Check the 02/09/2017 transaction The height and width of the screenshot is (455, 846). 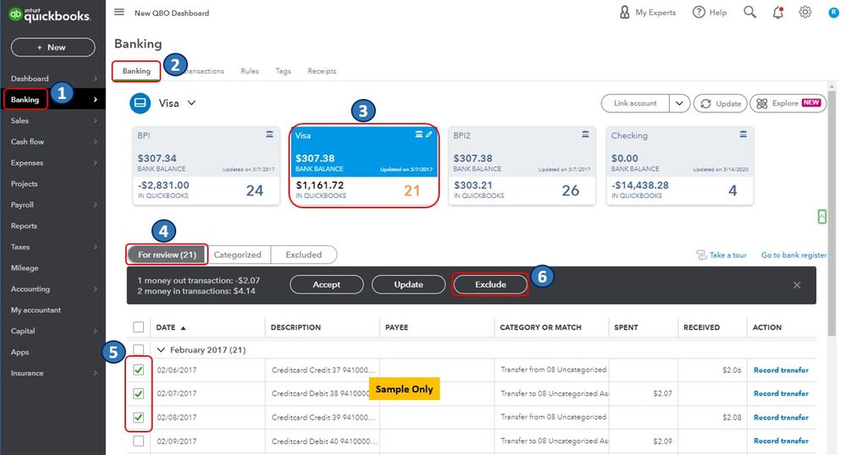[x=139, y=441]
